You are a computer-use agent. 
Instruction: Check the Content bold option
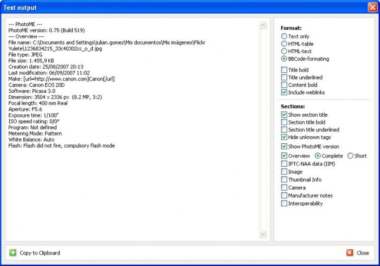click(x=284, y=85)
